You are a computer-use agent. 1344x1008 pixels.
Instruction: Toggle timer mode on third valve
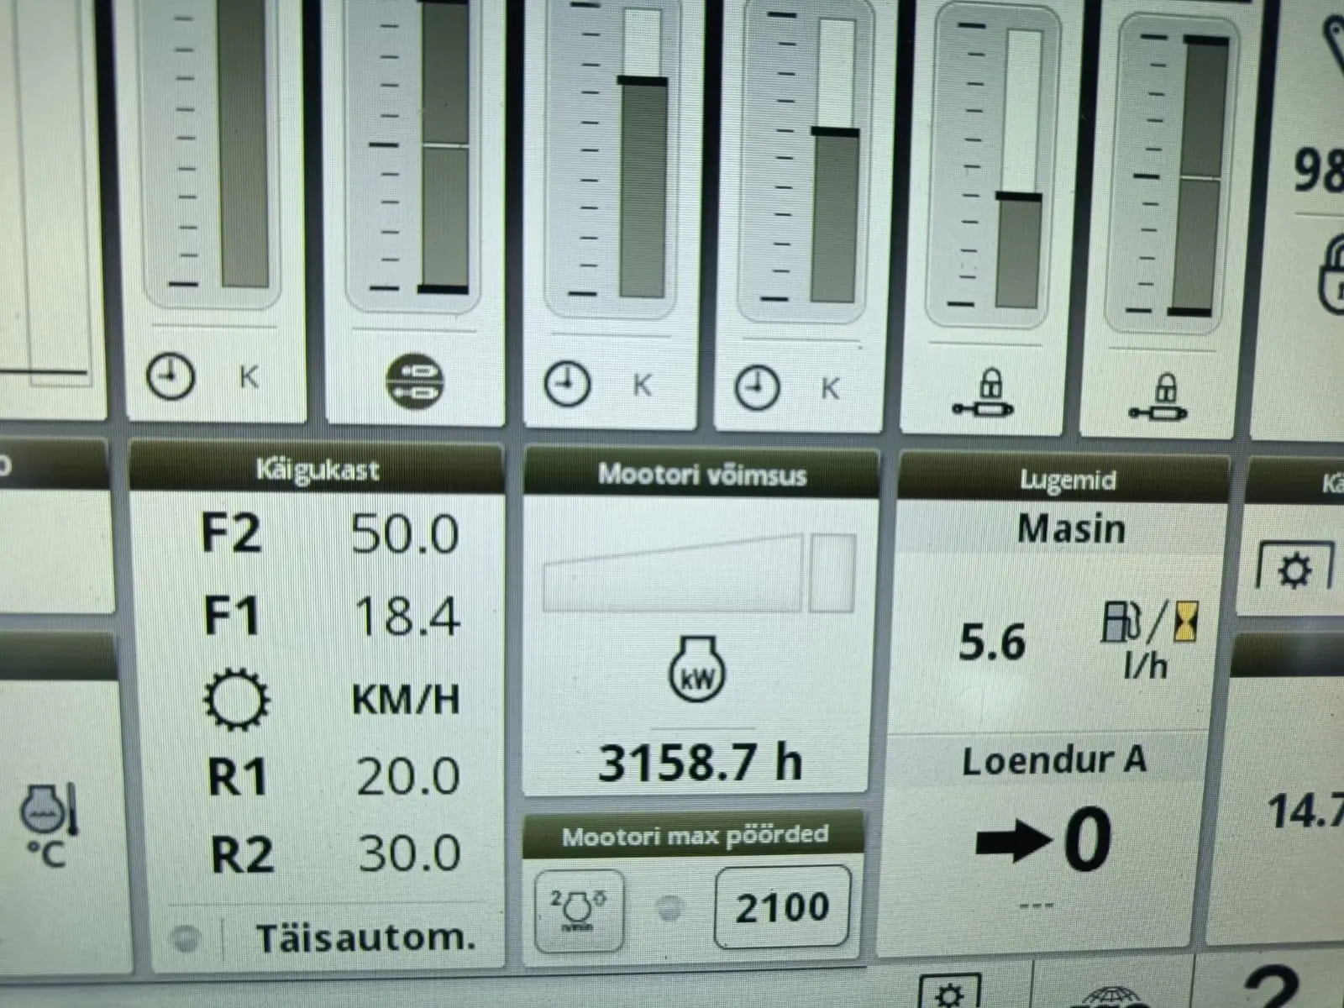[x=569, y=385]
